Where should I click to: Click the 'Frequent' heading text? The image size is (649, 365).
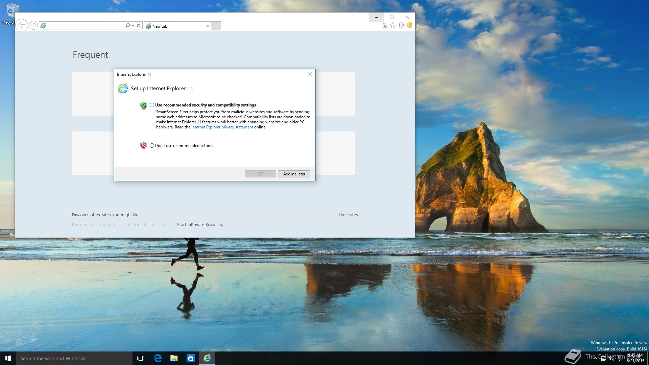[90, 55]
